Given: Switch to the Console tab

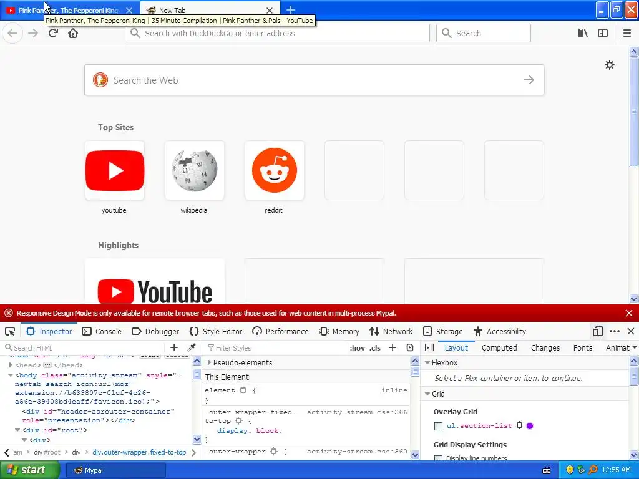Looking at the screenshot, I should point(102,332).
